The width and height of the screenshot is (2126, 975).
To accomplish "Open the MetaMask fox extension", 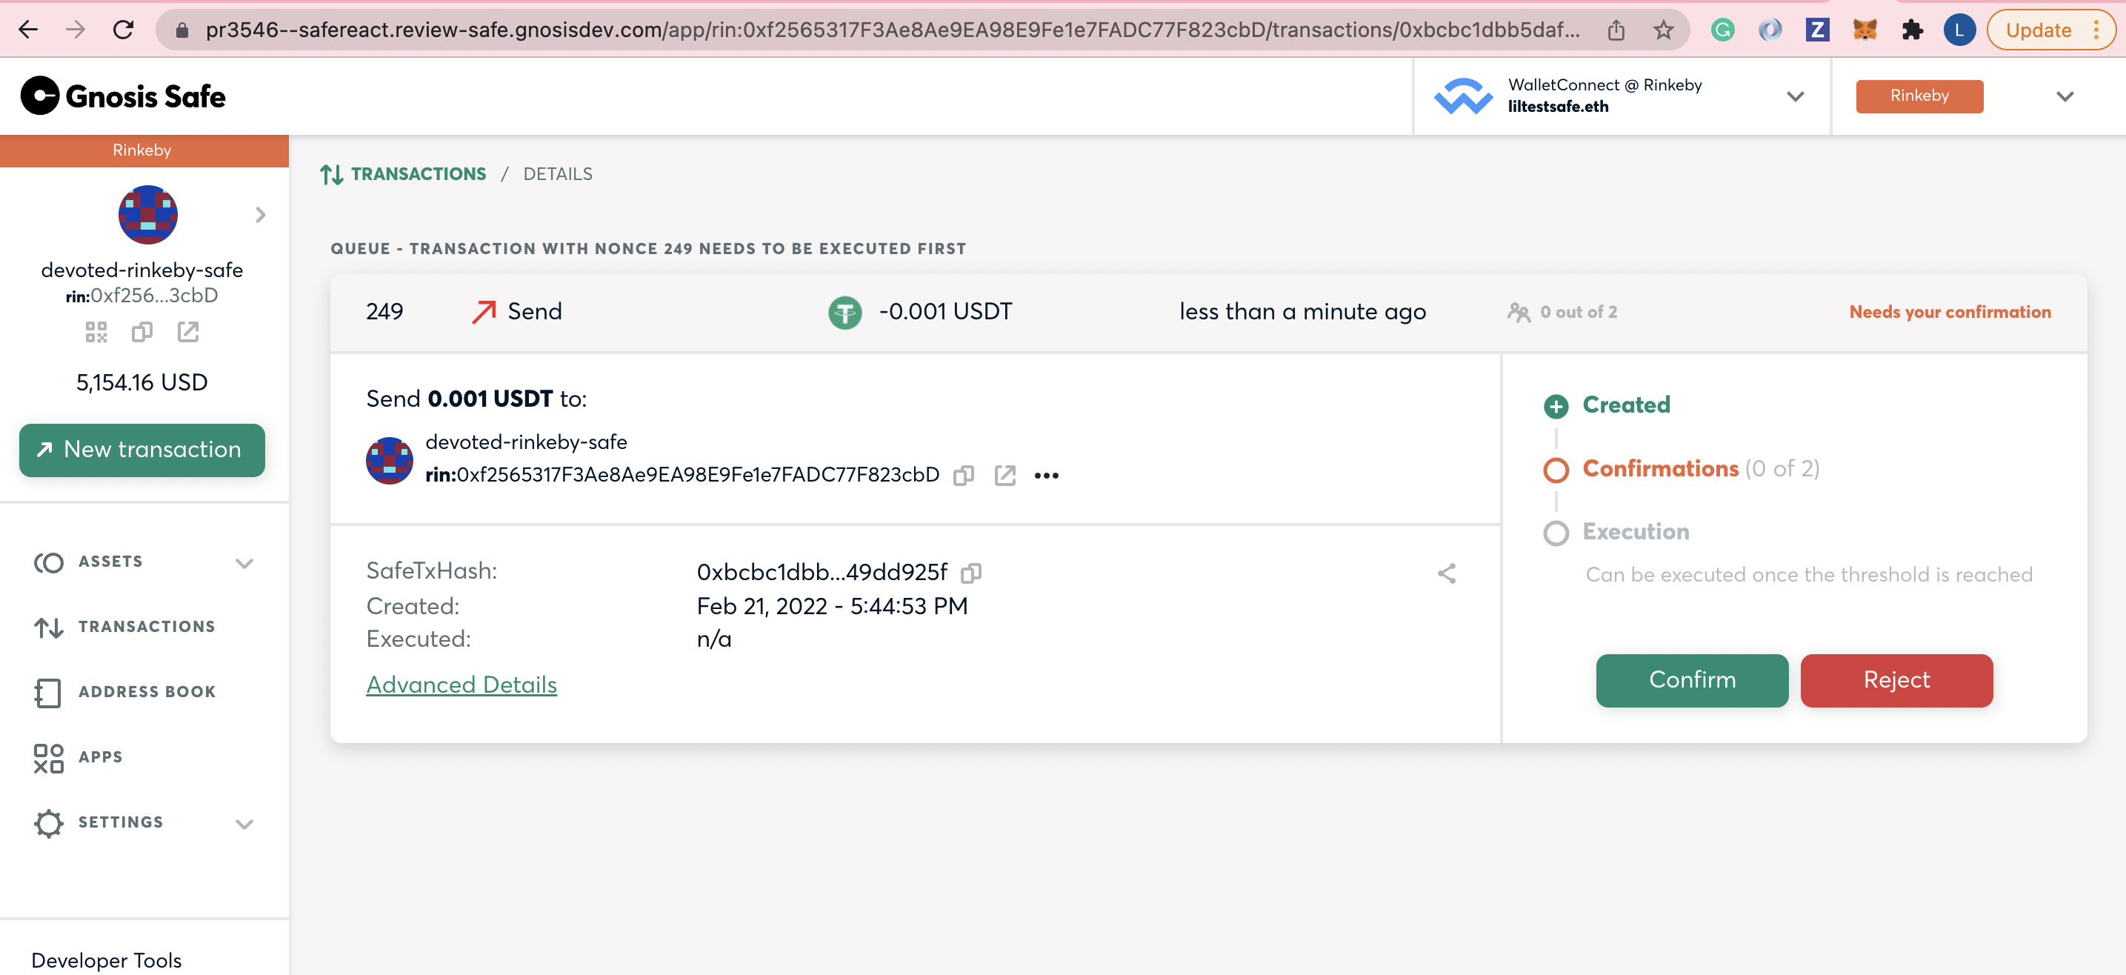I will point(1865,30).
